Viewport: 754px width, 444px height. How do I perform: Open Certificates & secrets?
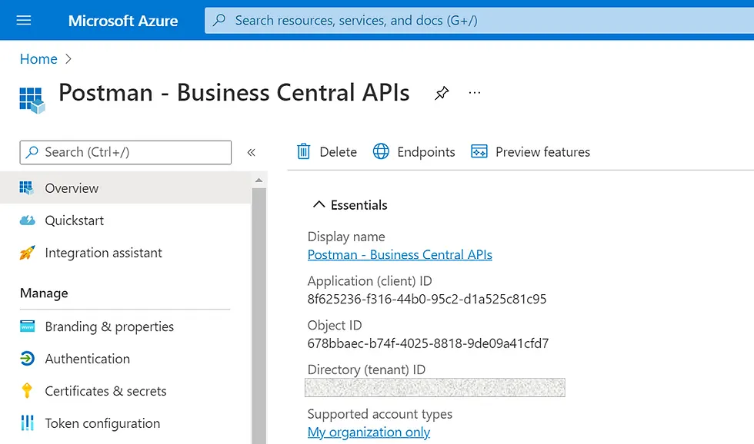pos(105,391)
